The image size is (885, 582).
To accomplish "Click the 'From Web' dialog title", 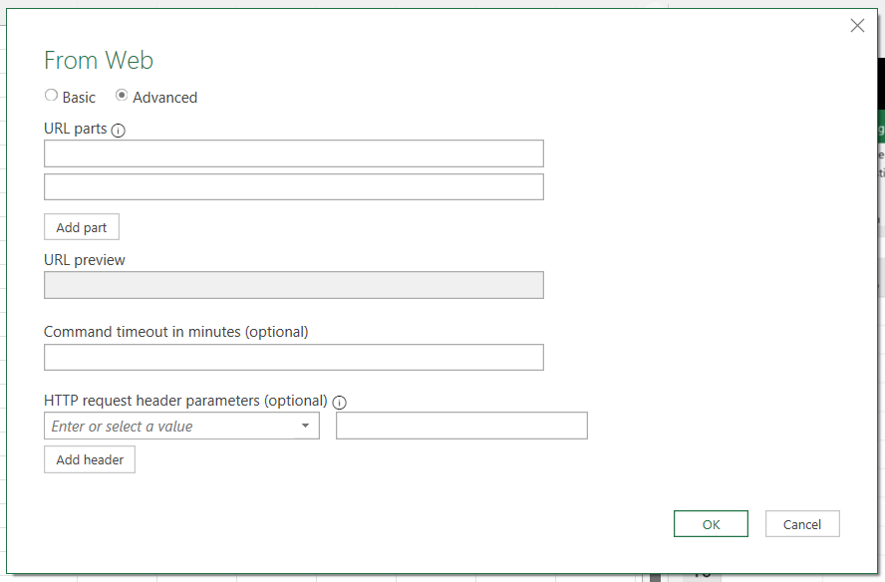I will click(x=99, y=61).
